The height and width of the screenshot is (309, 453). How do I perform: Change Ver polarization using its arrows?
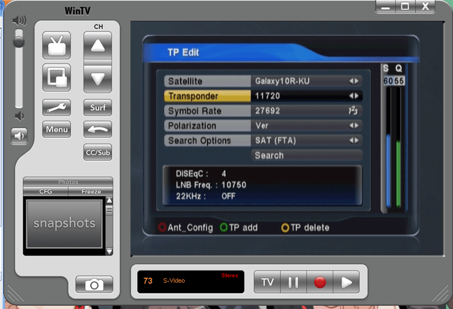tap(354, 126)
